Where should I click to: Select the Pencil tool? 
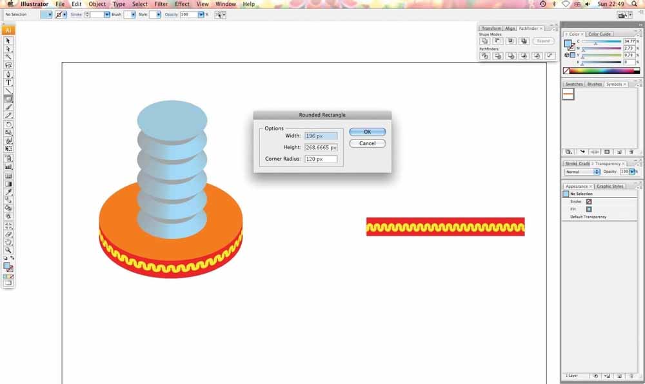(x=8, y=115)
